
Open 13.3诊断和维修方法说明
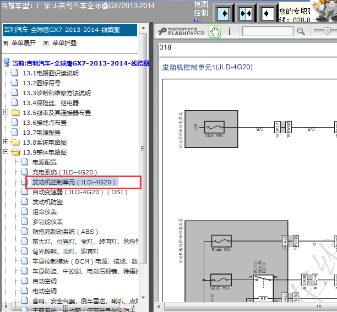coord(57,93)
